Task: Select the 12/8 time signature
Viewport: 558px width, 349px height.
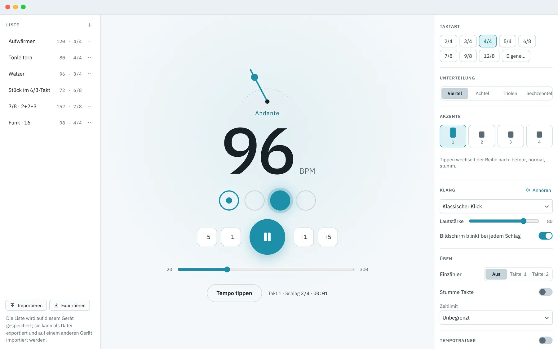Action: [x=489, y=56]
